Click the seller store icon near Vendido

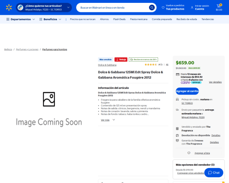coord(177,129)
